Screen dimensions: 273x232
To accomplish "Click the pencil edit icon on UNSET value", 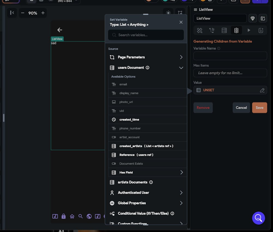I will point(262,90).
